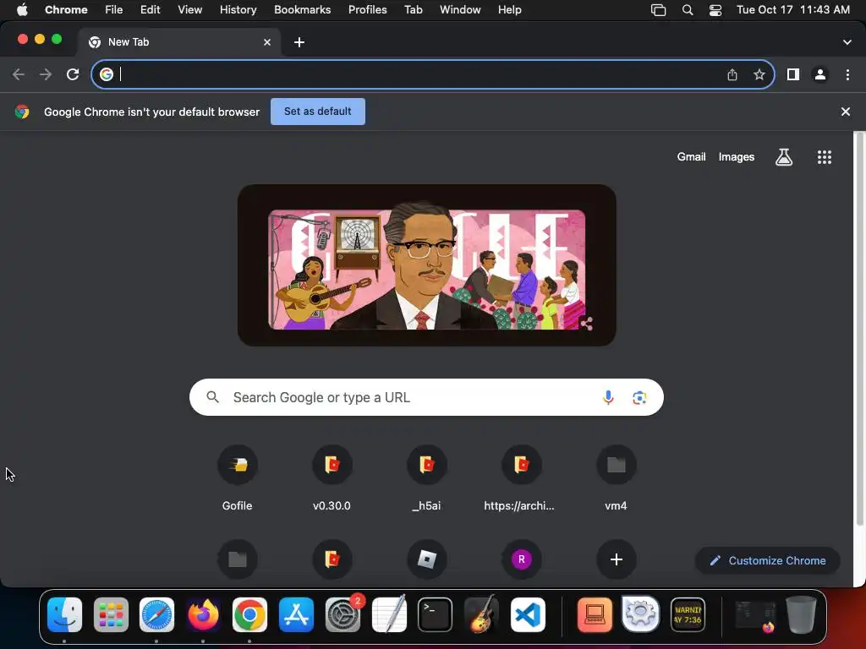Open the Edit menu
Image resolution: width=866 pixels, height=649 pixels.
tap(151, 10)
